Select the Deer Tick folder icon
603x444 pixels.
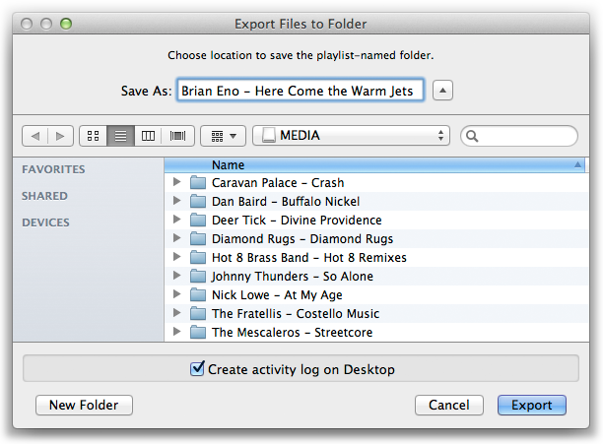[198, 220]
